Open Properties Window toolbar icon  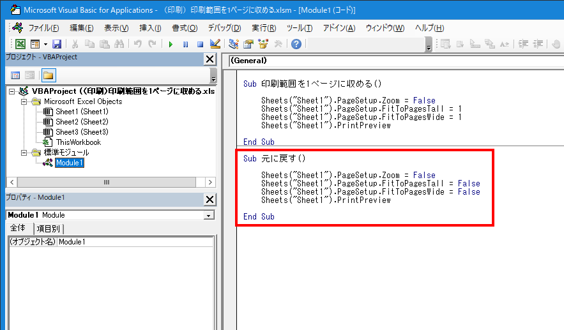(248, 44)
